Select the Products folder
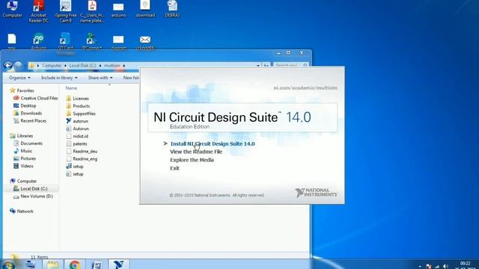Screen dimensions: 479x269 tap(78, 106)
